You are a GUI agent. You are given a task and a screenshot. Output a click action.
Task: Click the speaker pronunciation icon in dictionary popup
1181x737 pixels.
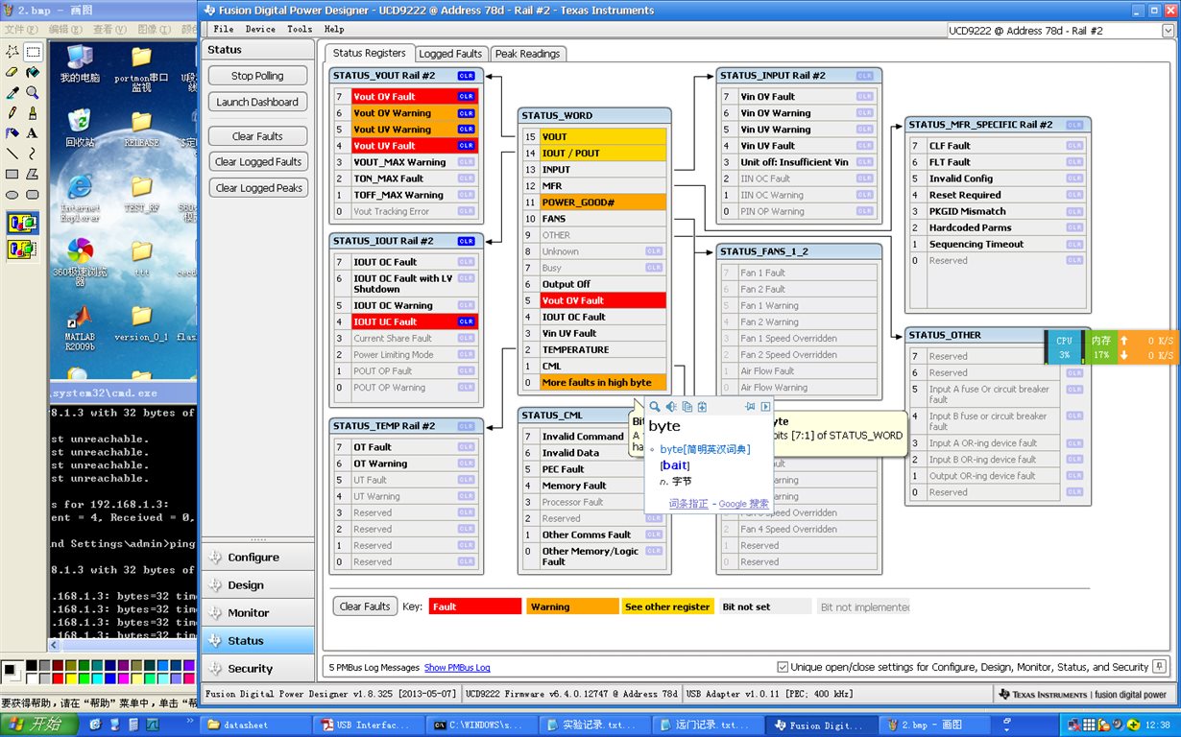(671, 407)
